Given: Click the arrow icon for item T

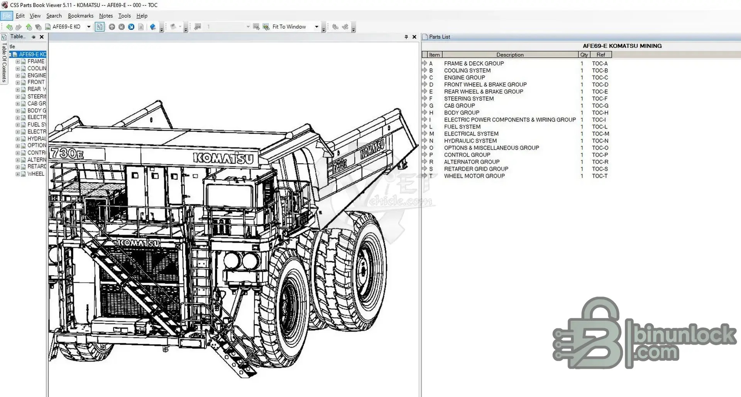Looking at the screenshot, I should [424, 176].
